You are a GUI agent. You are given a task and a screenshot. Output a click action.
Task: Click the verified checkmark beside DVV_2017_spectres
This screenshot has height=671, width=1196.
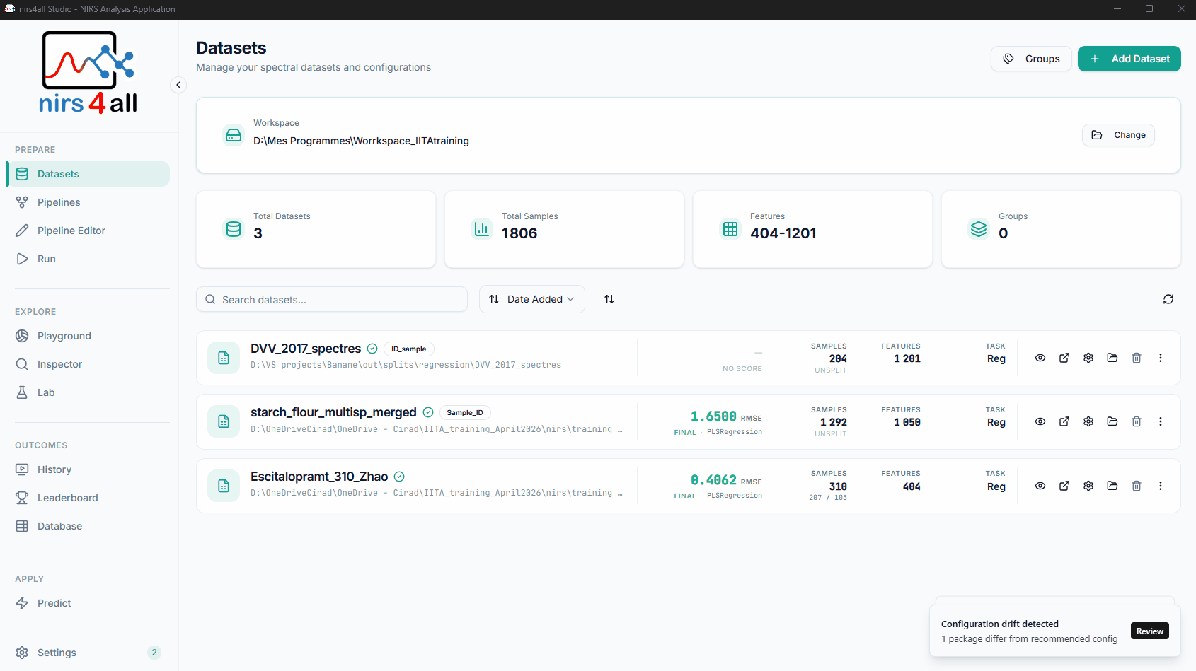(x=372, y=349)
